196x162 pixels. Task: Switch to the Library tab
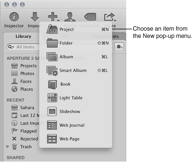(23, 36)
